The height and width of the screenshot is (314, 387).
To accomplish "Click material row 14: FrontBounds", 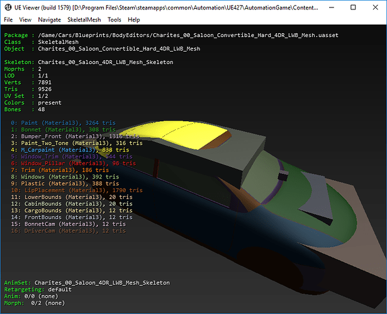I will point(72,217).
